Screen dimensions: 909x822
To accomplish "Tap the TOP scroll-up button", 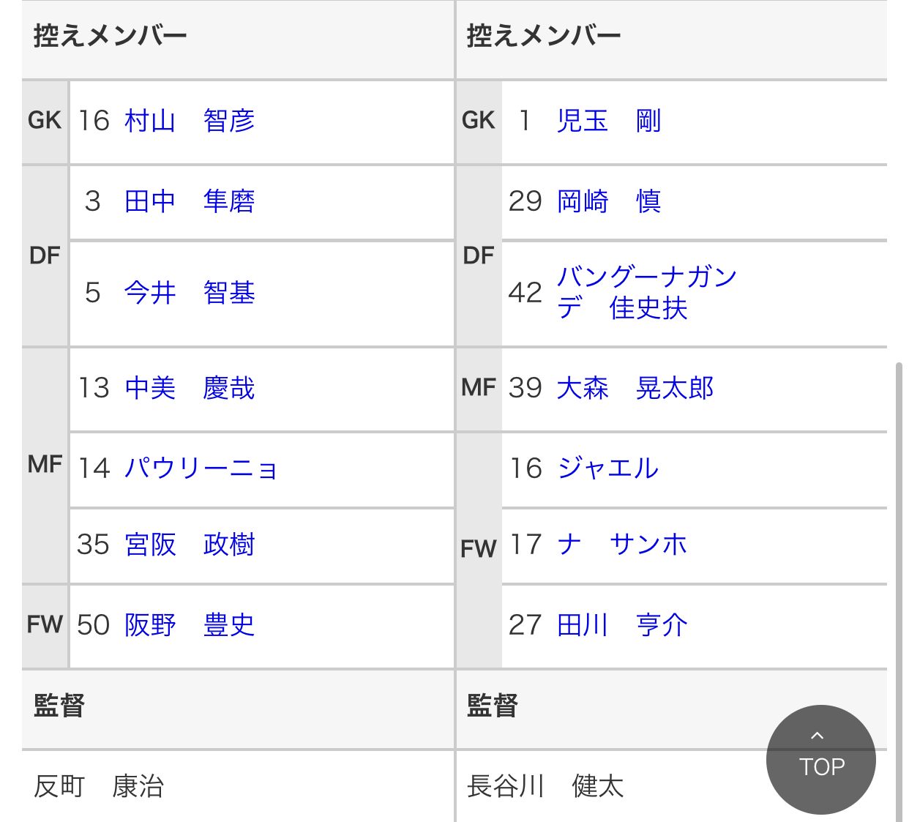I will tap(820, 759).
